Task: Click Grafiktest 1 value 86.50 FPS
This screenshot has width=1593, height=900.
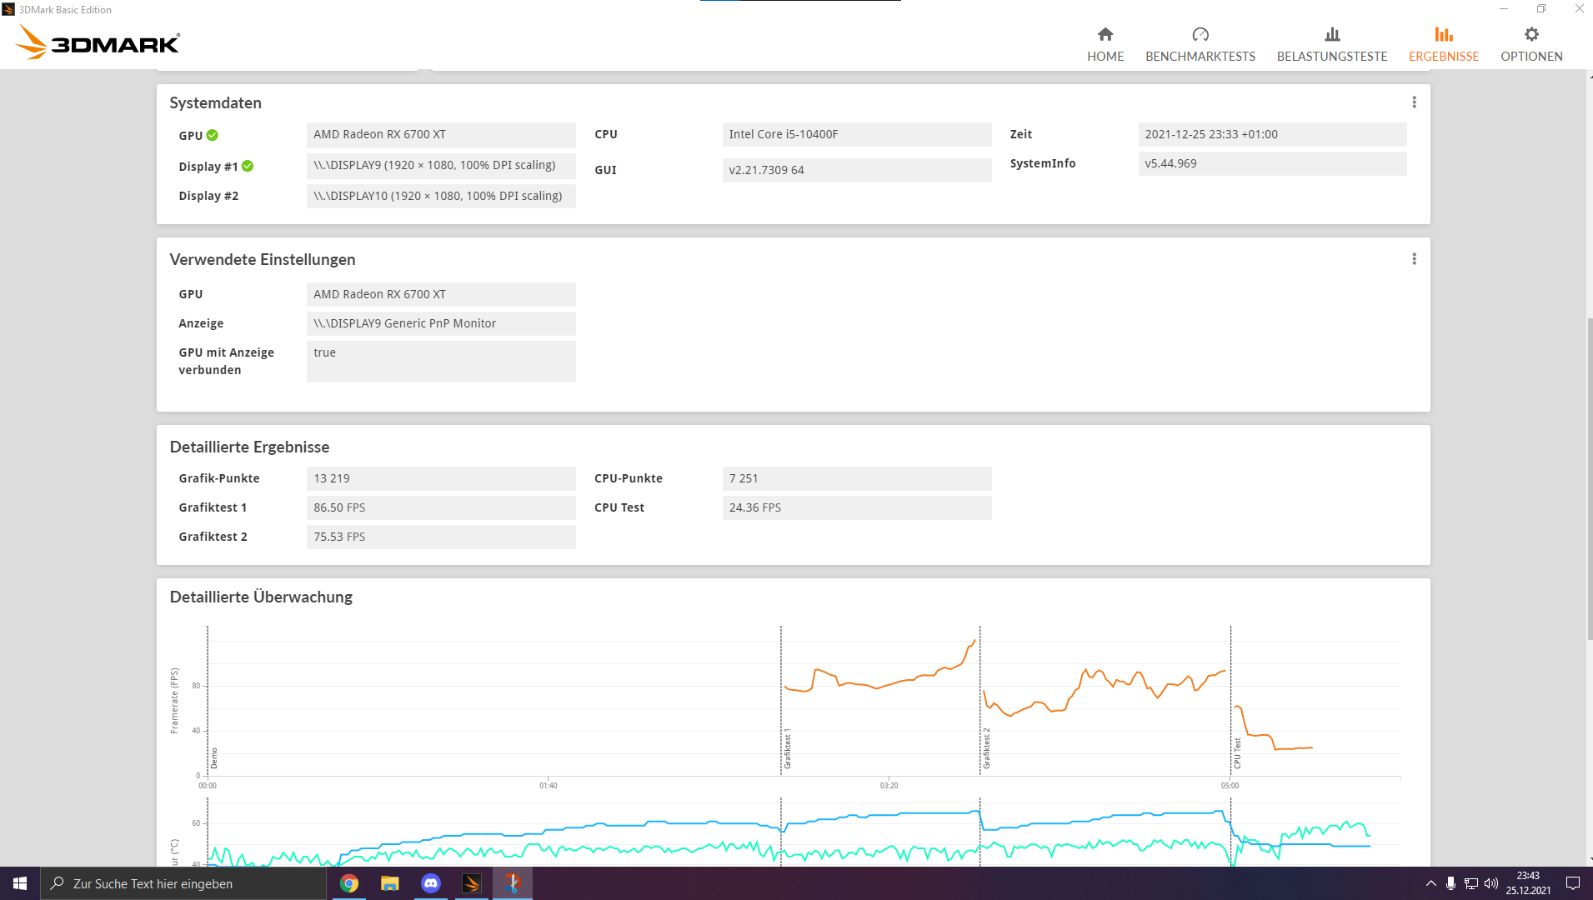Action: click(441, 507)
